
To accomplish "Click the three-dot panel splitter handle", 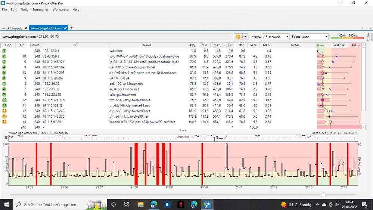I will [183, 130].
